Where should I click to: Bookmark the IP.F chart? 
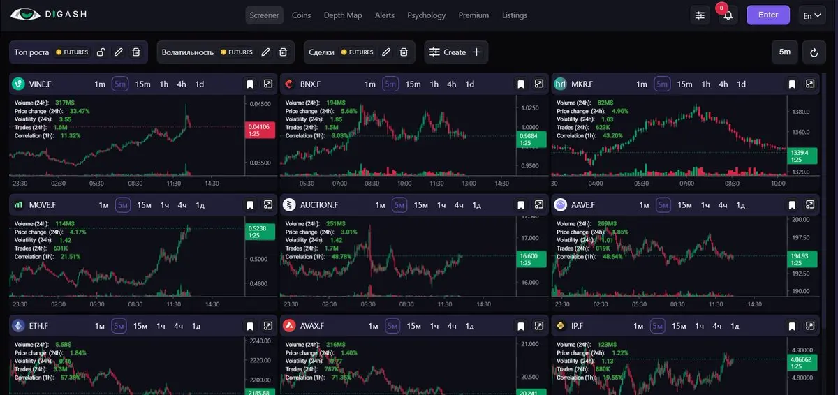pyautogui.click(x=792, y=326)
